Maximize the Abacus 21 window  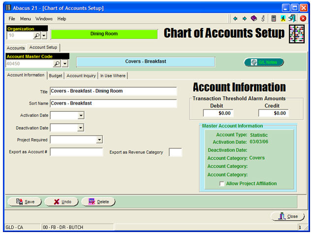click(295, 8)
